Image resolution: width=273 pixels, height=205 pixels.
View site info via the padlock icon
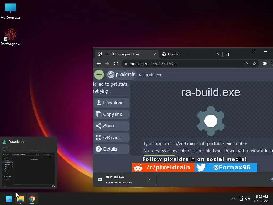126,64
